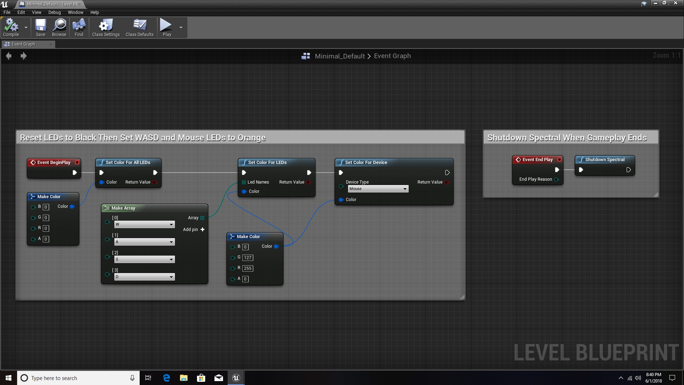Image resolution: width=684 pixels, height=385 pixels.
Task: Save the blueprint
Action: point(40,27)
